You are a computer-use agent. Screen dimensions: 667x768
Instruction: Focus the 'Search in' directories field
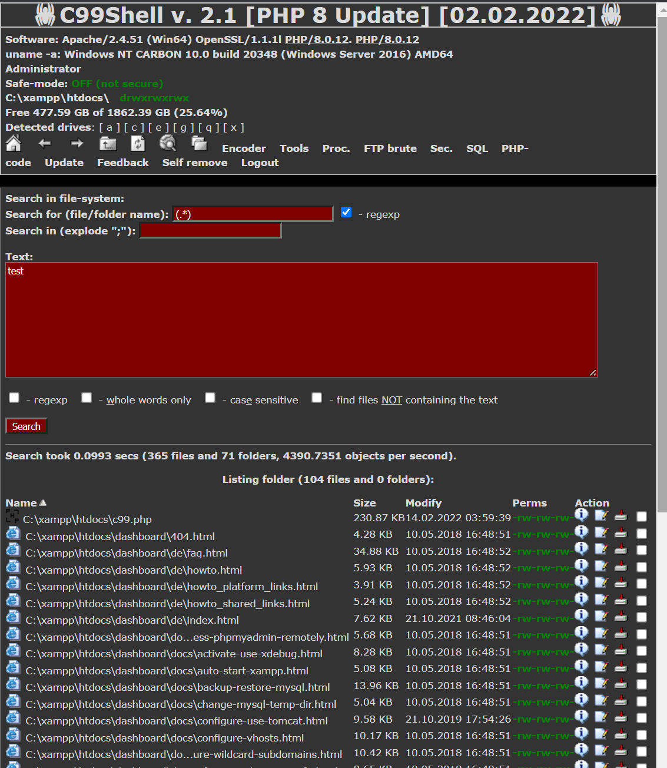[x=211, y=230]
